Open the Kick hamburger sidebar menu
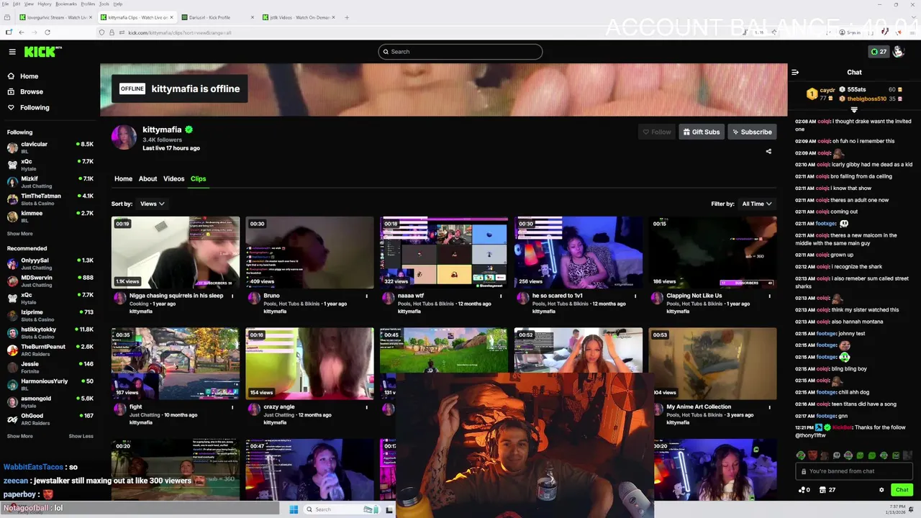This screenshot has height=518, width=921. coord(12,52)
